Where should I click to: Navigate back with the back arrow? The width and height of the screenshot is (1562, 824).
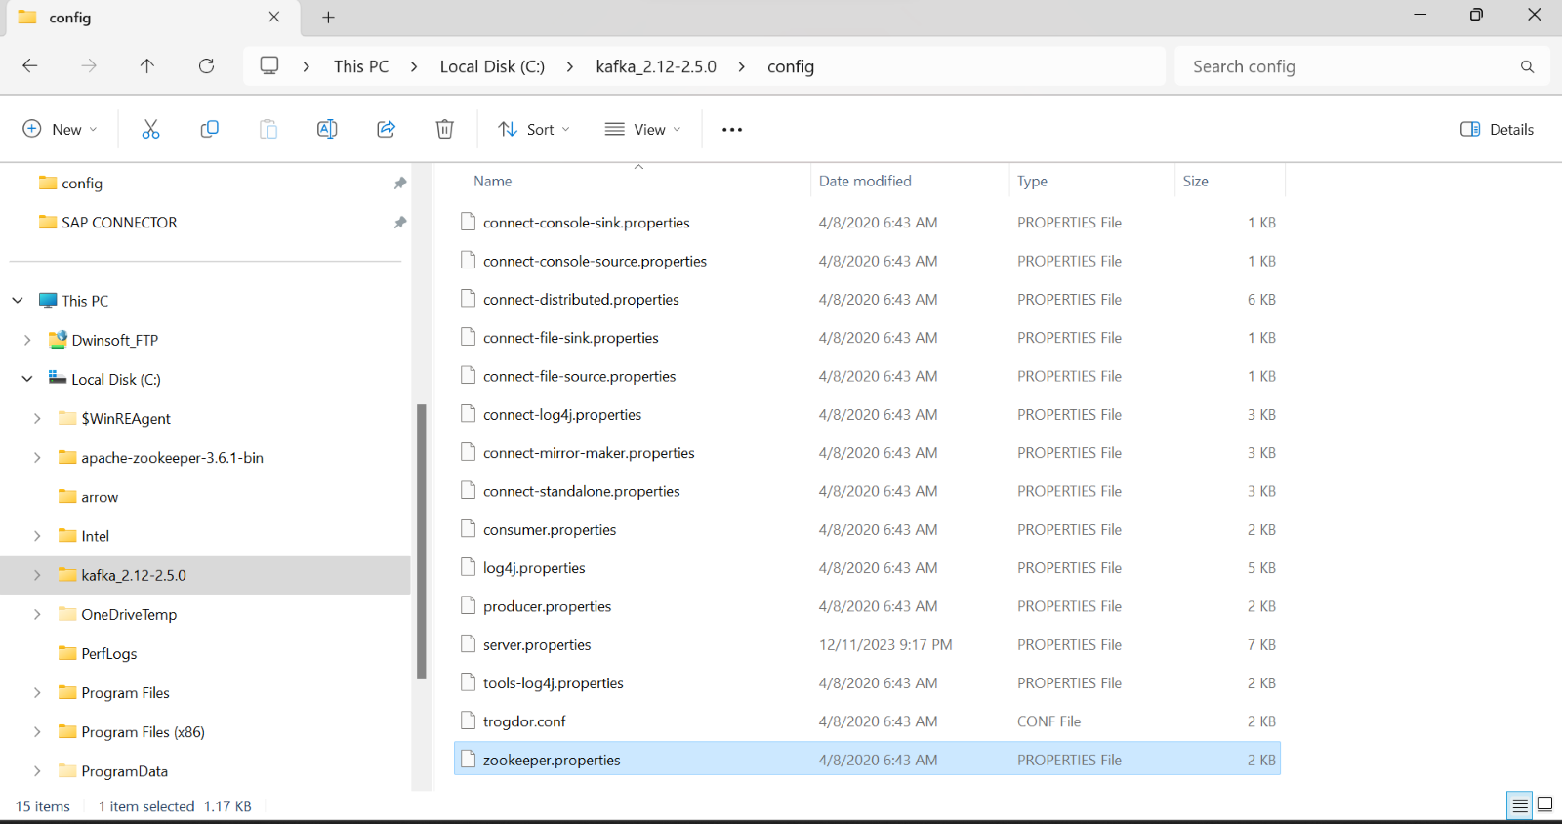point(30,66)
